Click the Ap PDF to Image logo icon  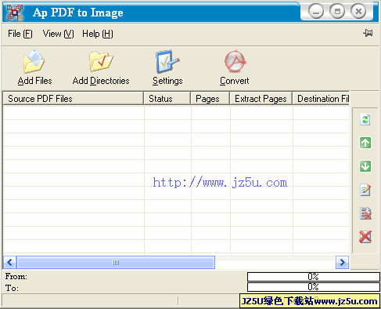[x=15, y=12]
